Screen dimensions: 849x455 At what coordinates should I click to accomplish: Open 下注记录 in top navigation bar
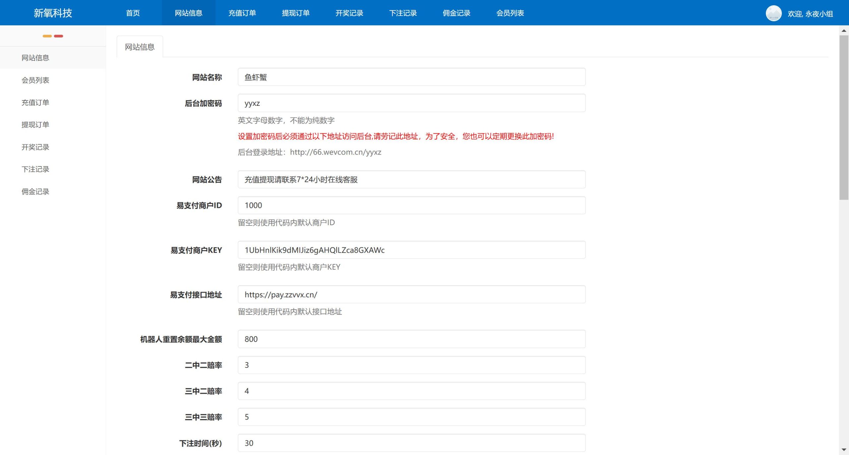403,13
